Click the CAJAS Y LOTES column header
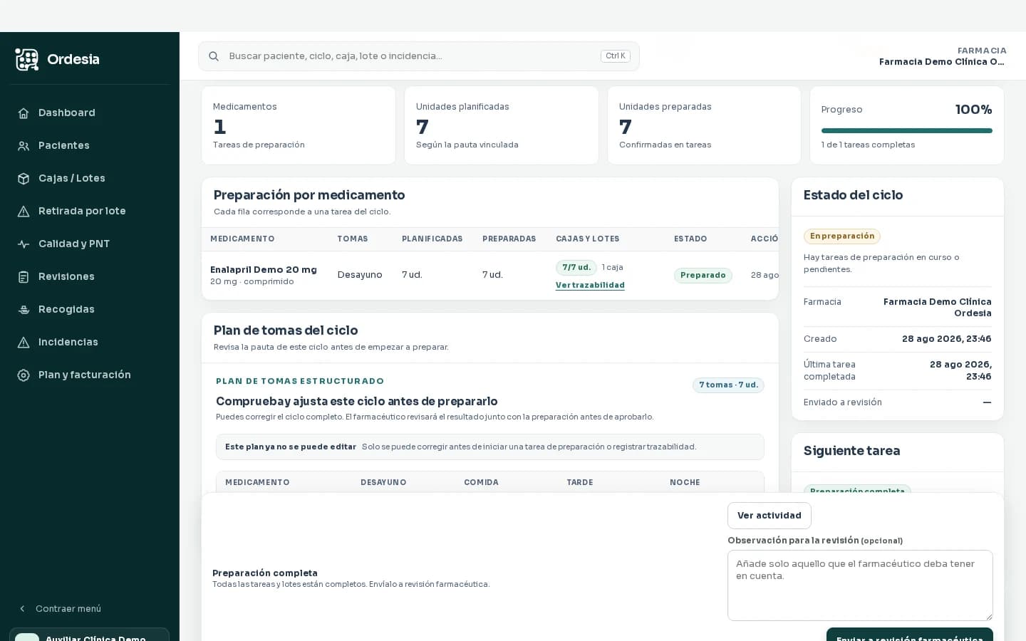 point(588,239)
